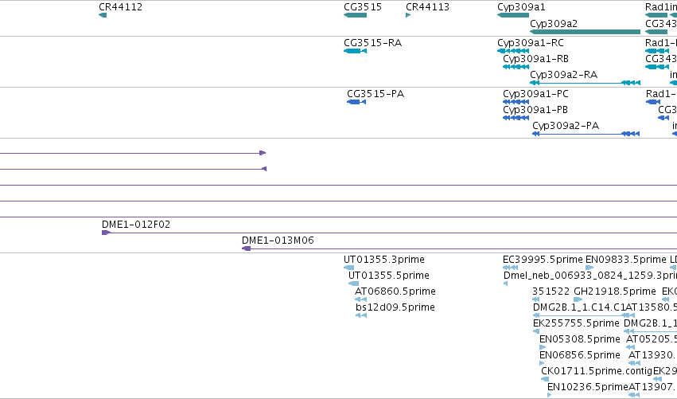Viewport: 677px width, 399px height.
Task: Select the small CR44113 gene arrow
Action: [408, 15]
